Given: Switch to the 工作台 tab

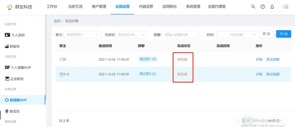Looking at the screenshot, I should pos(52,7).
